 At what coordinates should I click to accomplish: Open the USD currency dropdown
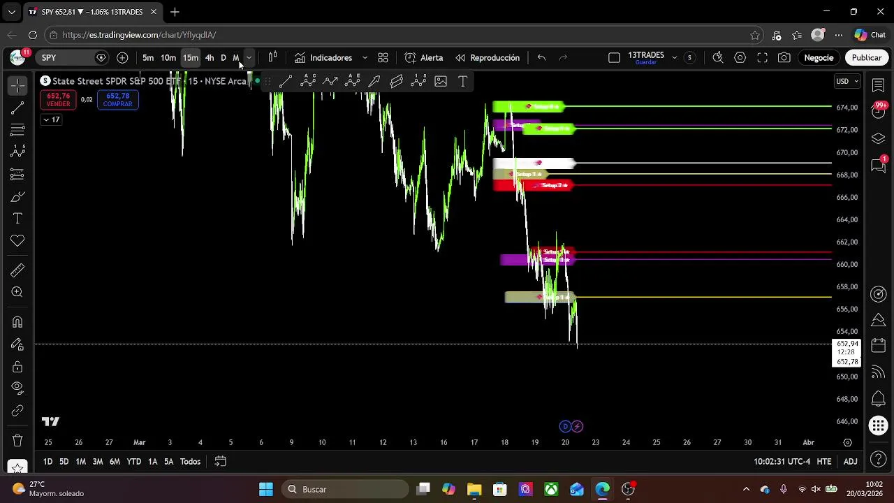click(847, 82)
